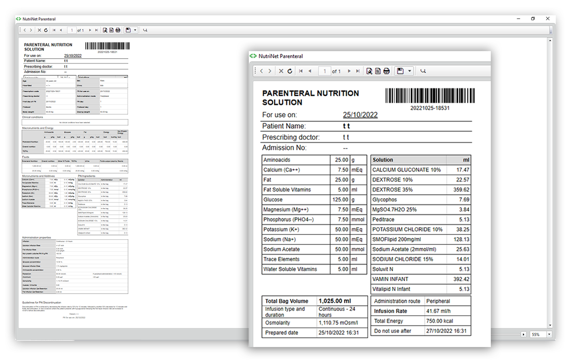Click 'Infusion Rate' label in front window
Screen dimensions: 573x360
[x=391, y=311]
